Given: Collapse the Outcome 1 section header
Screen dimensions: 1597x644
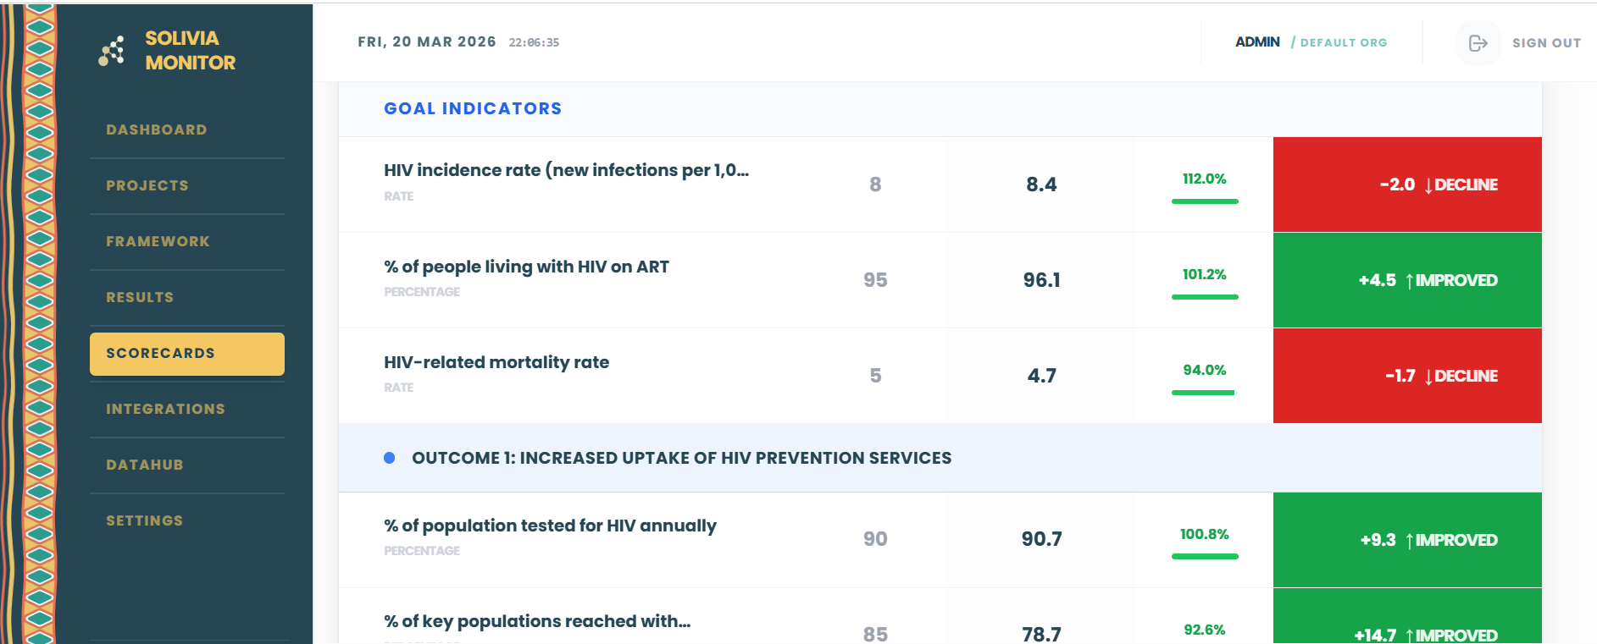Looking at the screenshot, I should click(x=940, y=458).
